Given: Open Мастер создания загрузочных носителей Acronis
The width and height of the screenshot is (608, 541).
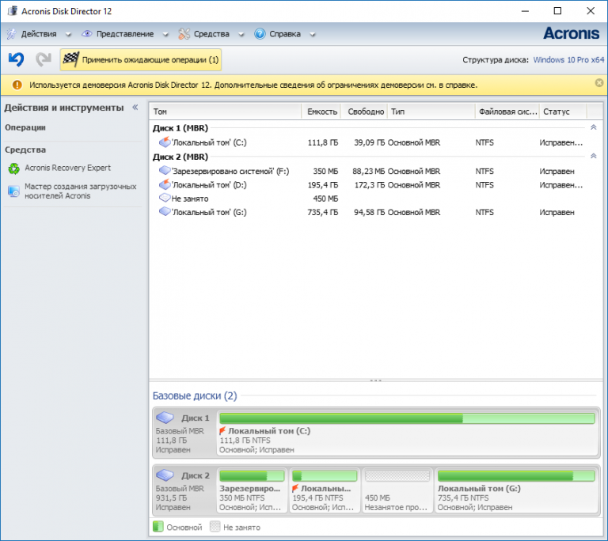Looking at the screenshot, I should coord(80,191).
